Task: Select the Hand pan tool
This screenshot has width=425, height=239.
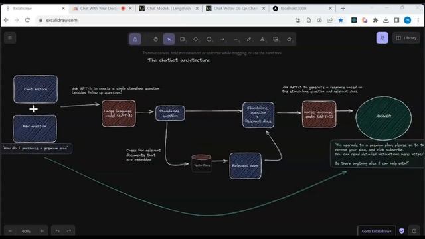Action: (x=155, y=39)
